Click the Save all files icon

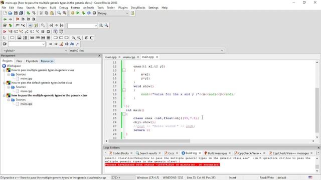tap(21, 13)
